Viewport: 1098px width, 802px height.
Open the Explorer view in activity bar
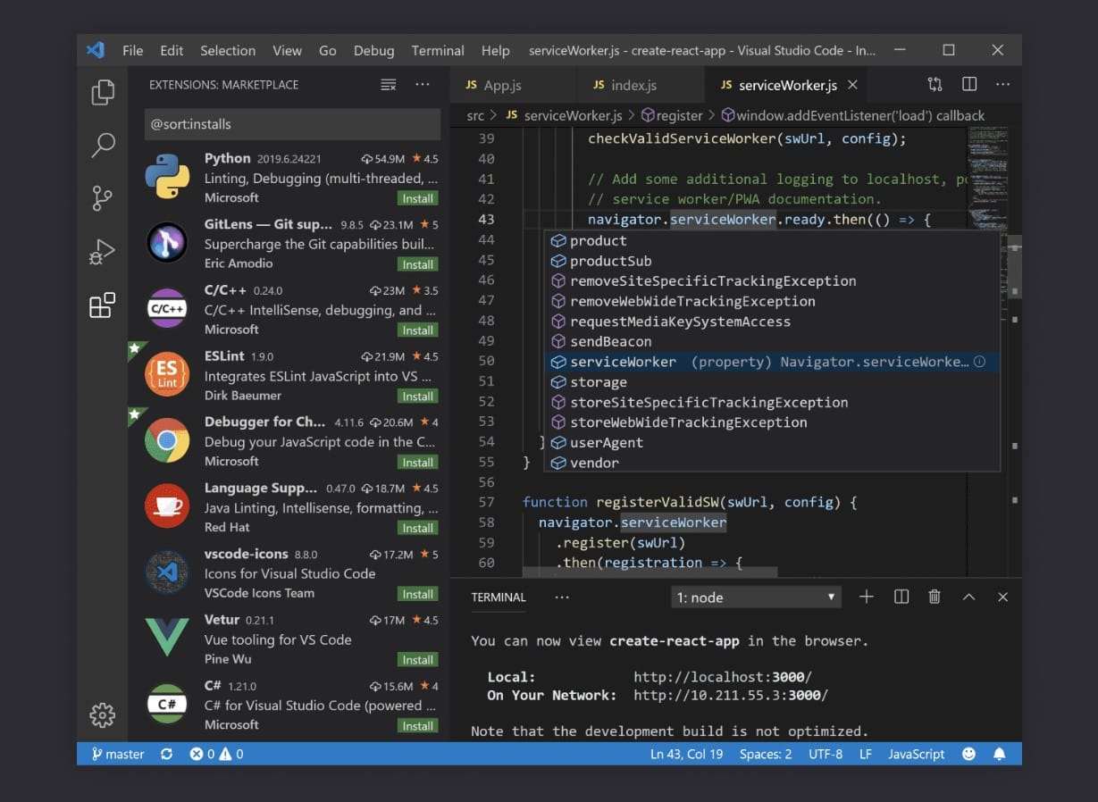(x=103, y=92)
